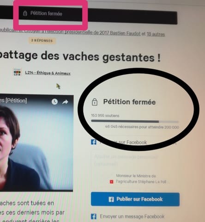Click Envoyer un message Facebook
This screenshot has height=222, width=205.
(132, 216)
